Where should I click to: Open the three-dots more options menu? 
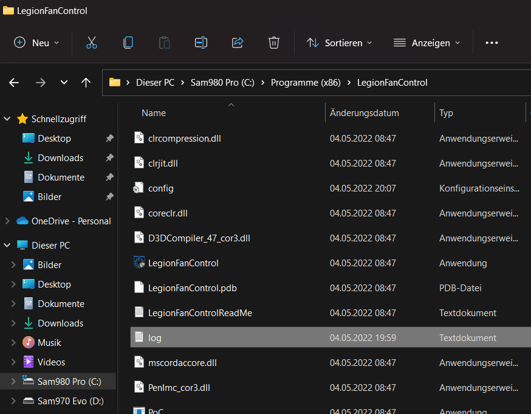[x=492, y=43]
